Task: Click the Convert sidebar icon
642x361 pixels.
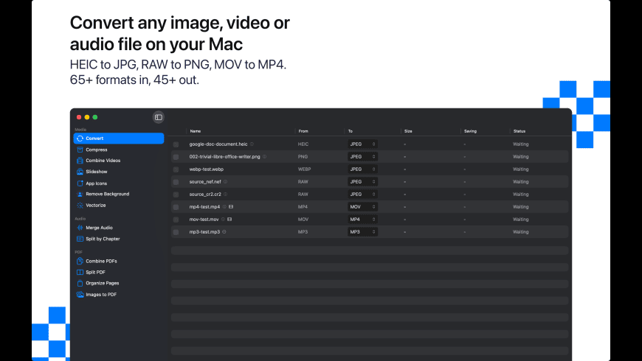Action: click(80, 139)
